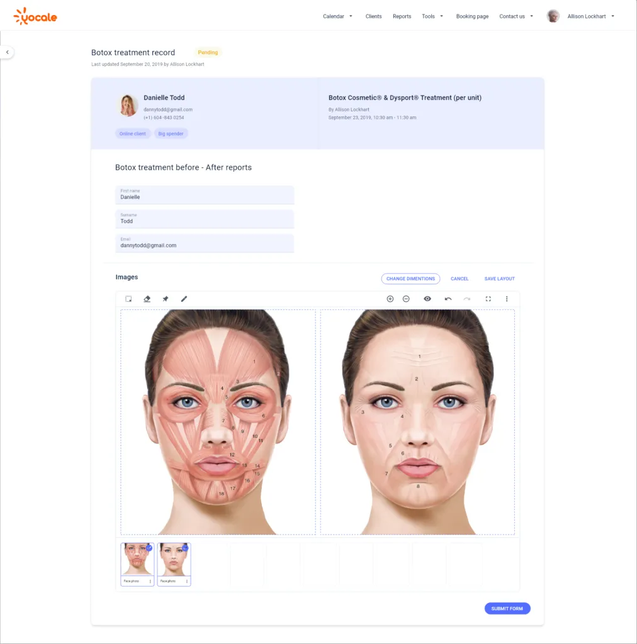The image size is (637, 644).
Task: Select the pencil drawing tool
Action: 184,299
